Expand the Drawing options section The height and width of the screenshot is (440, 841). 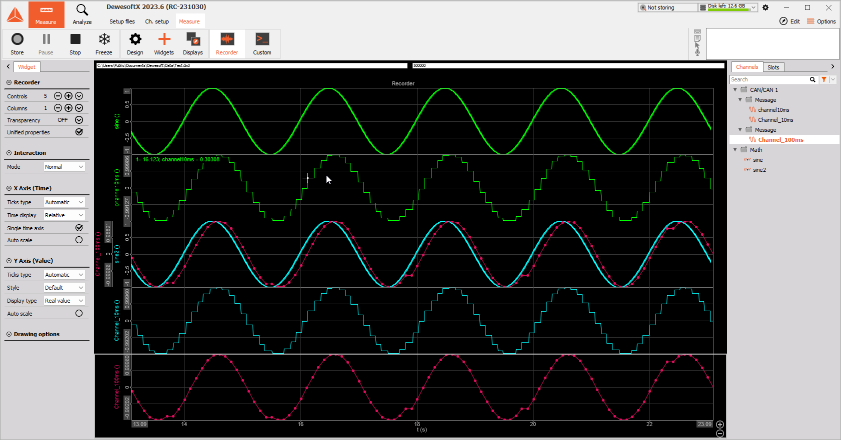9,334
